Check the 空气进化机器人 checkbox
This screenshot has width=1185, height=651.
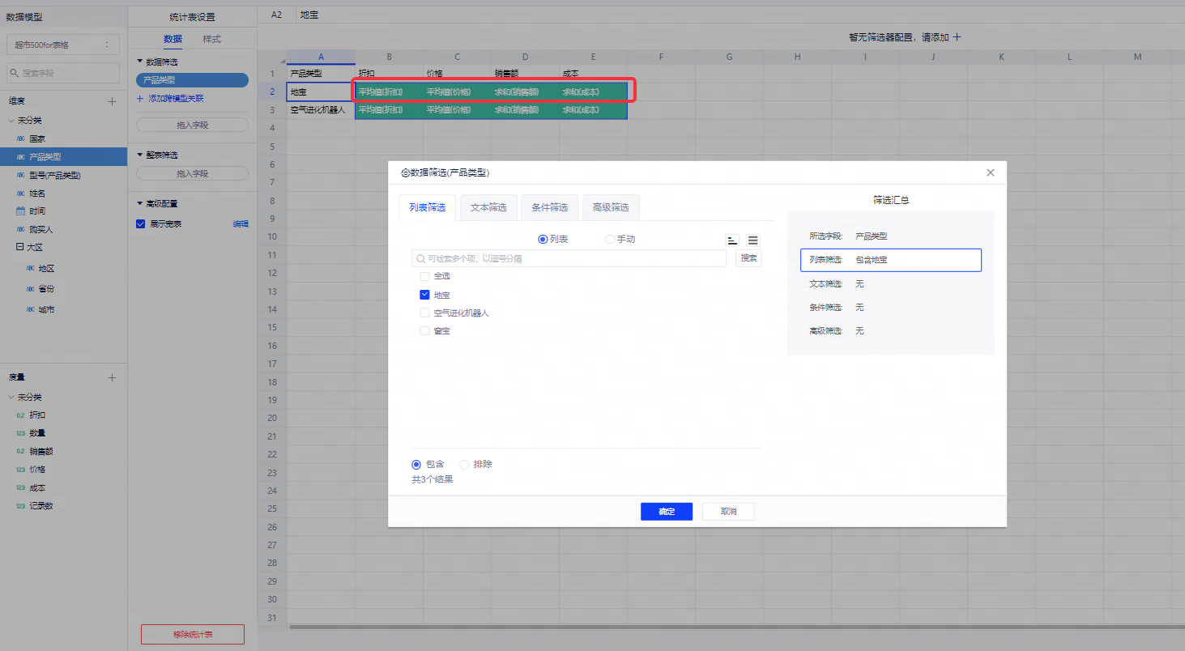click(x=424, y=313)
